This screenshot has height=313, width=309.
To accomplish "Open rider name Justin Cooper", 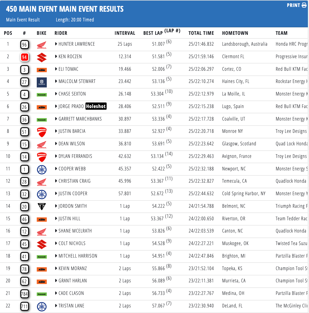I will click(73, 194).
